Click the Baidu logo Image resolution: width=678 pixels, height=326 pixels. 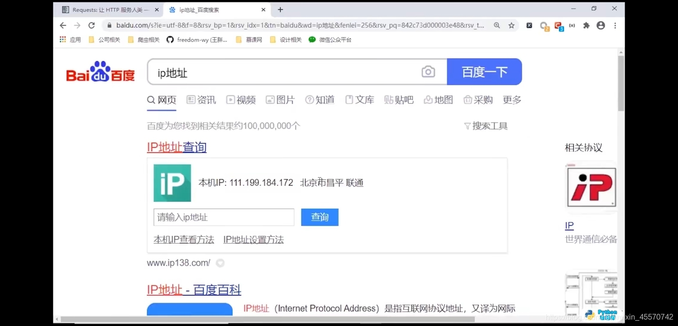click(x=100, y=72)
